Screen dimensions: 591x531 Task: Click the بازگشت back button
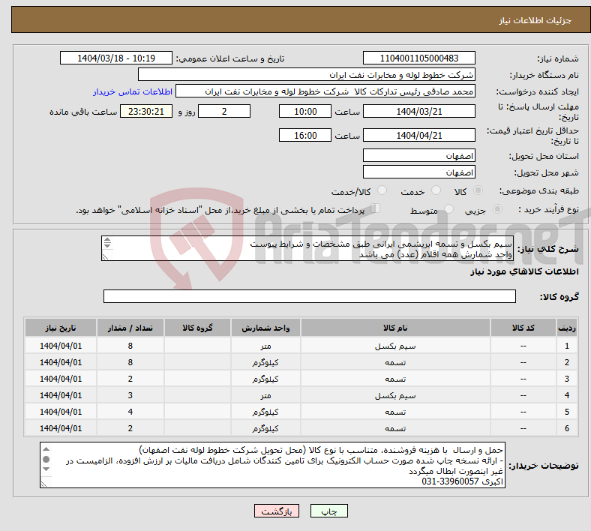[x=277, y=511]
